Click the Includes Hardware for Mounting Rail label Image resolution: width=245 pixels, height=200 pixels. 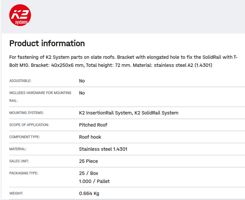(40, 93)
